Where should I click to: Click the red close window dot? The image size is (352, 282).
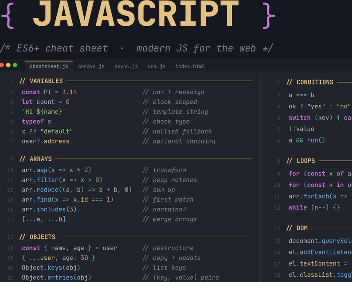(x=1, y=65)
